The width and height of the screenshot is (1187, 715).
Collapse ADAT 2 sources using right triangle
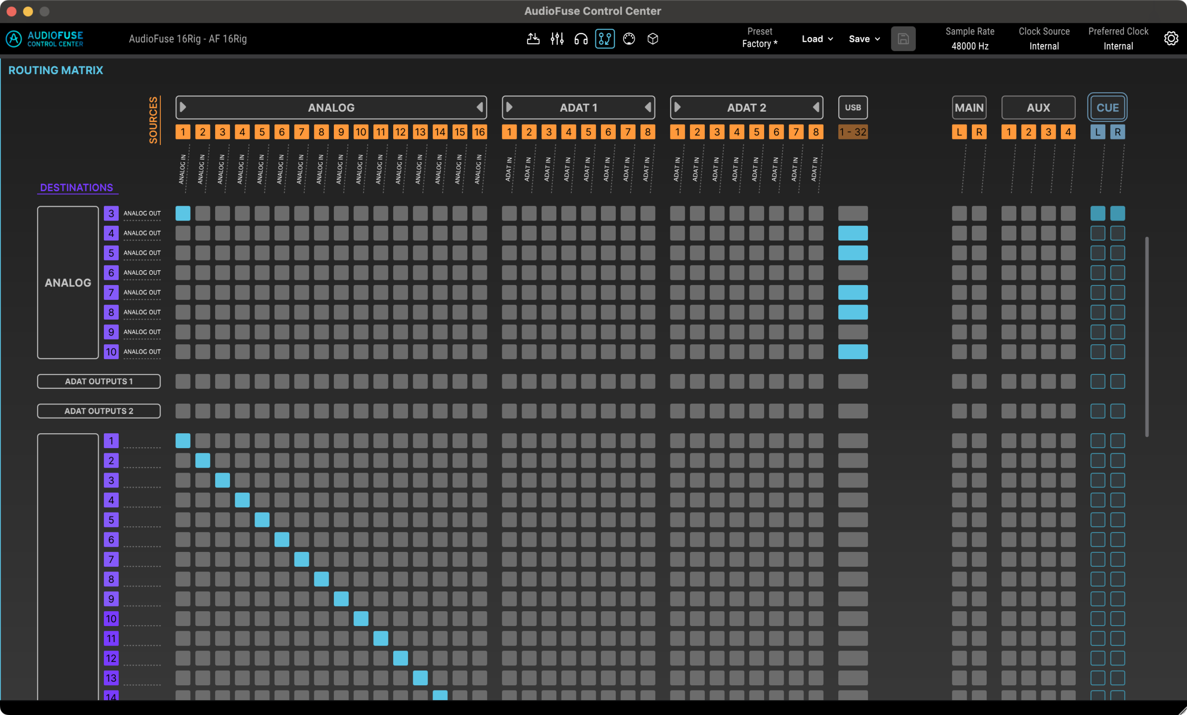(x=816, y=107)
